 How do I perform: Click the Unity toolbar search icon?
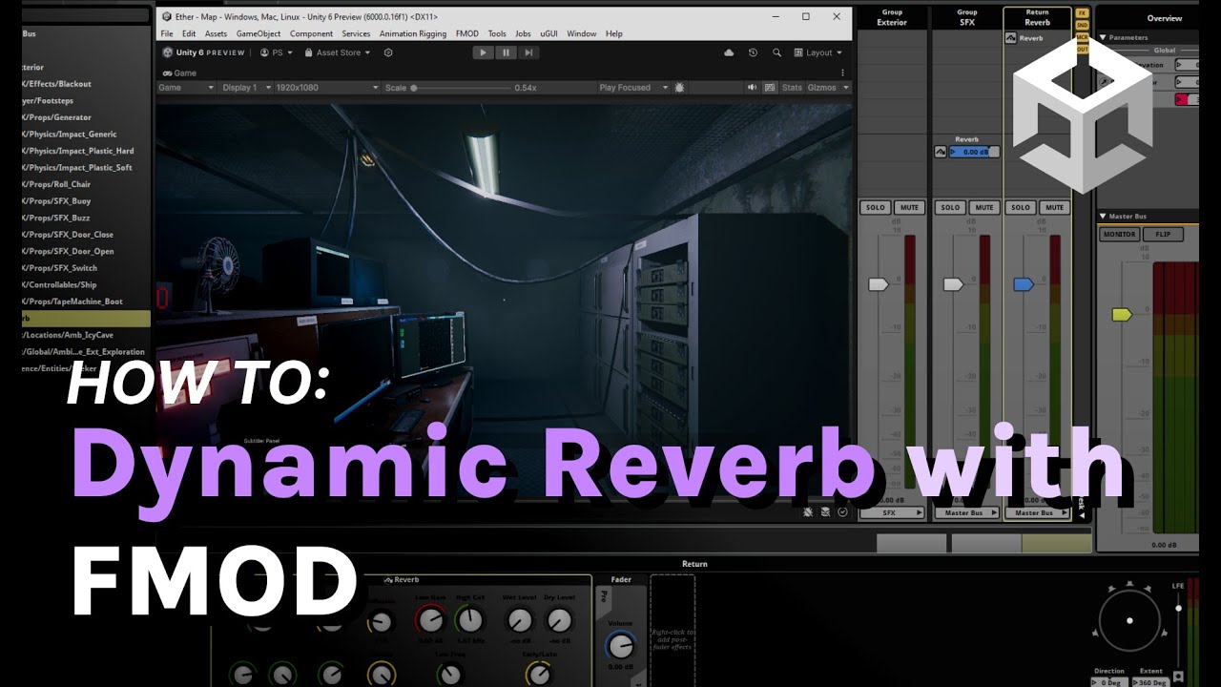(x=776, y=52)
